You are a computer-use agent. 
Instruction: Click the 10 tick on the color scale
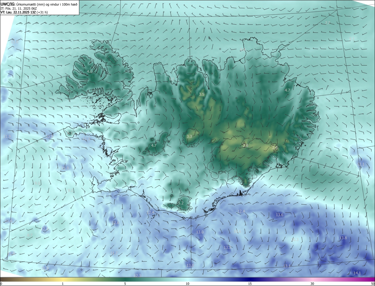pyautogui.click(x=187, y=284)
